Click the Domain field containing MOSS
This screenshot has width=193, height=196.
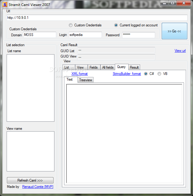click(40, 35)
